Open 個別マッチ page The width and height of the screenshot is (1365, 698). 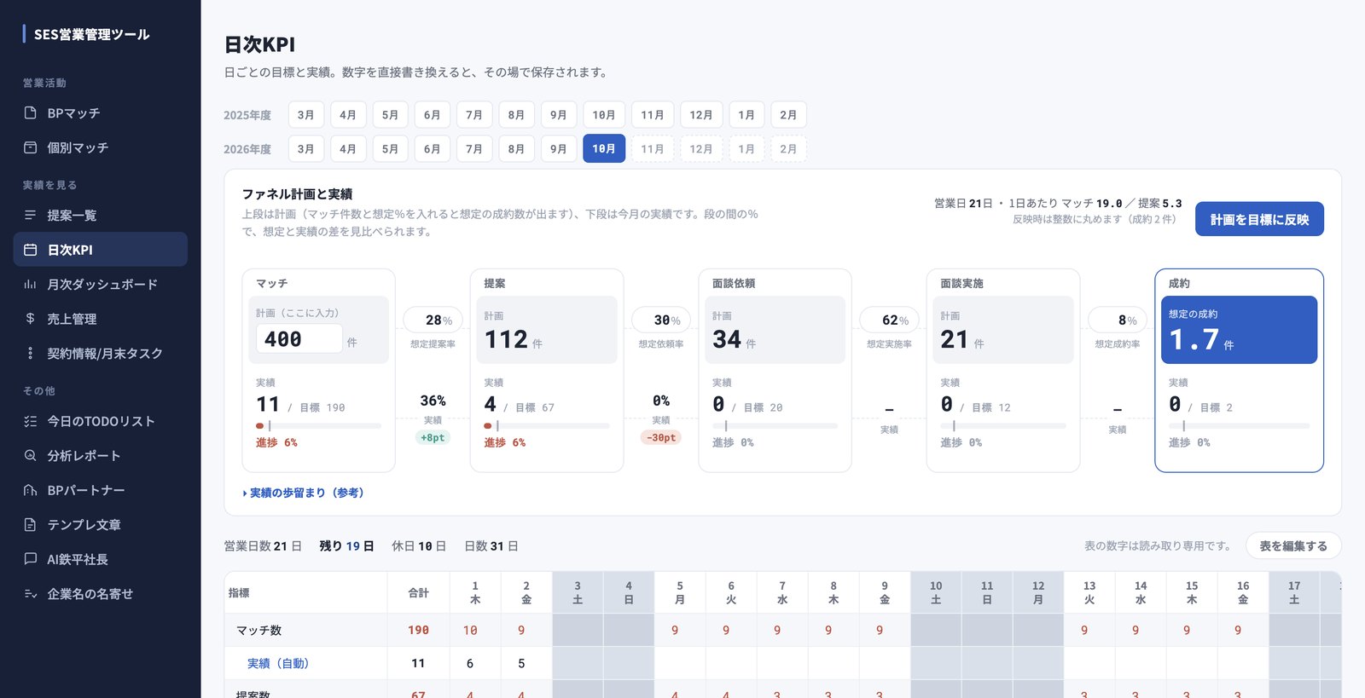pos(101,147)
